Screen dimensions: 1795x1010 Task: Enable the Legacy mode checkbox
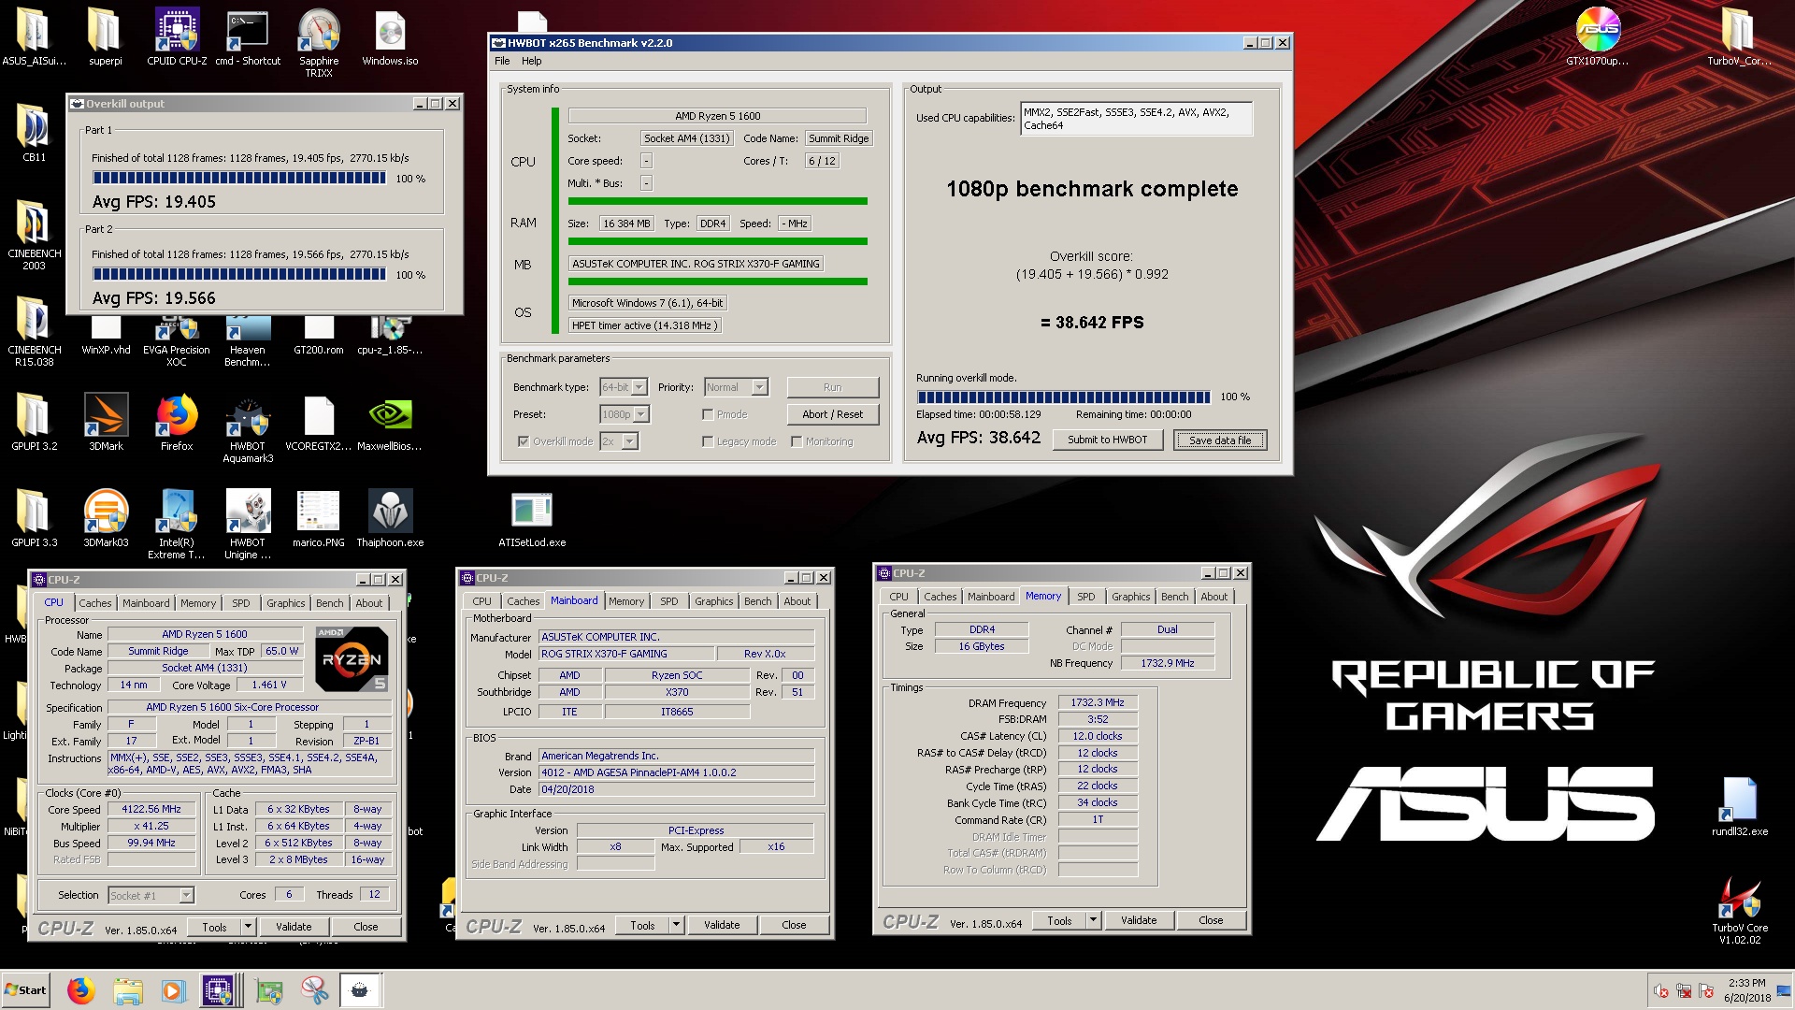708,441
